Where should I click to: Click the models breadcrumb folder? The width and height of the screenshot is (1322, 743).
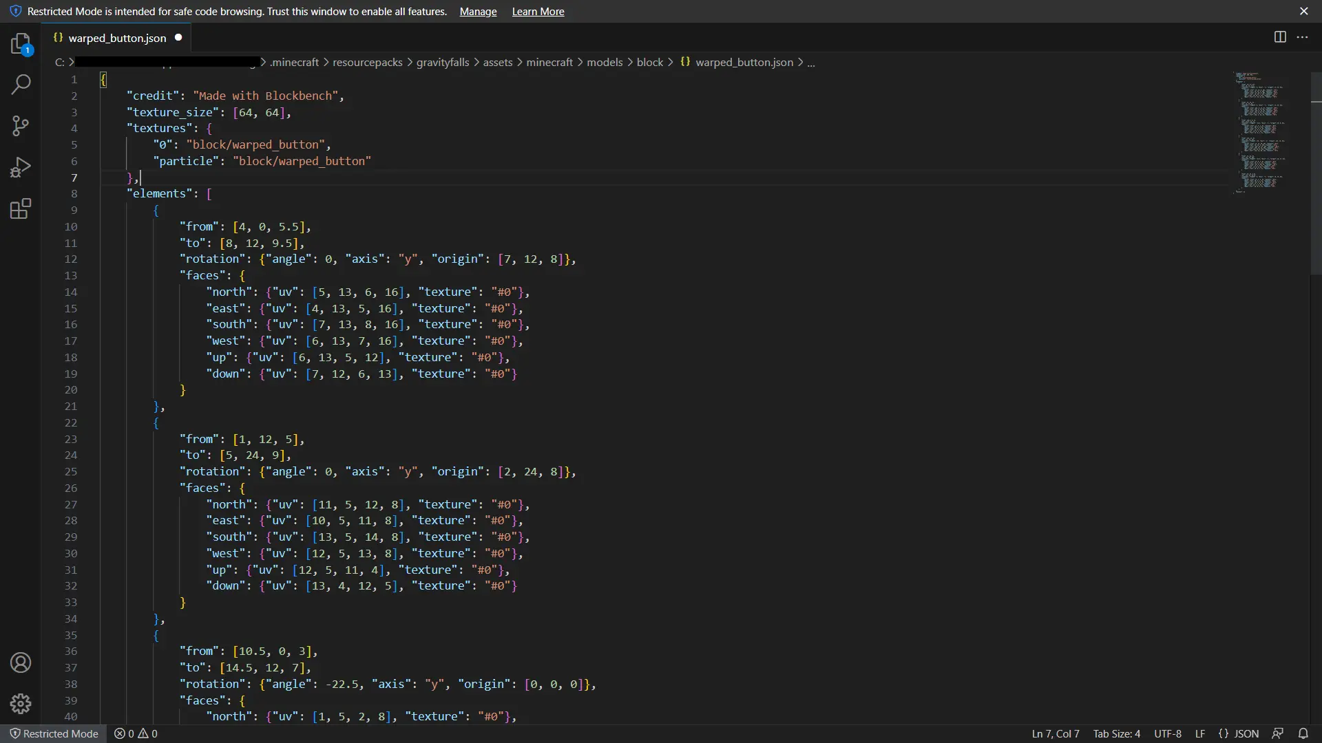[604, 62]
